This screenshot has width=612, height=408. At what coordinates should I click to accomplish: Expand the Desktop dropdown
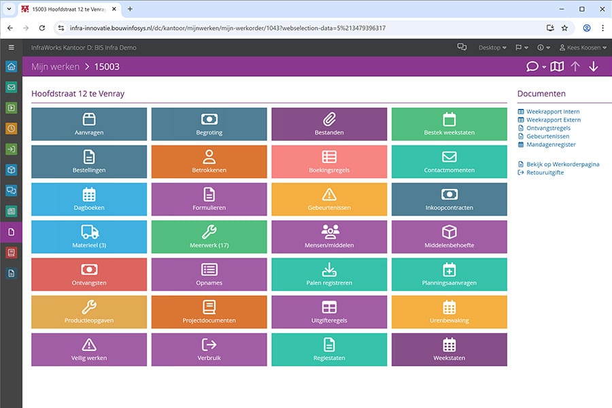pyautogui.click(x=492, y=48)
